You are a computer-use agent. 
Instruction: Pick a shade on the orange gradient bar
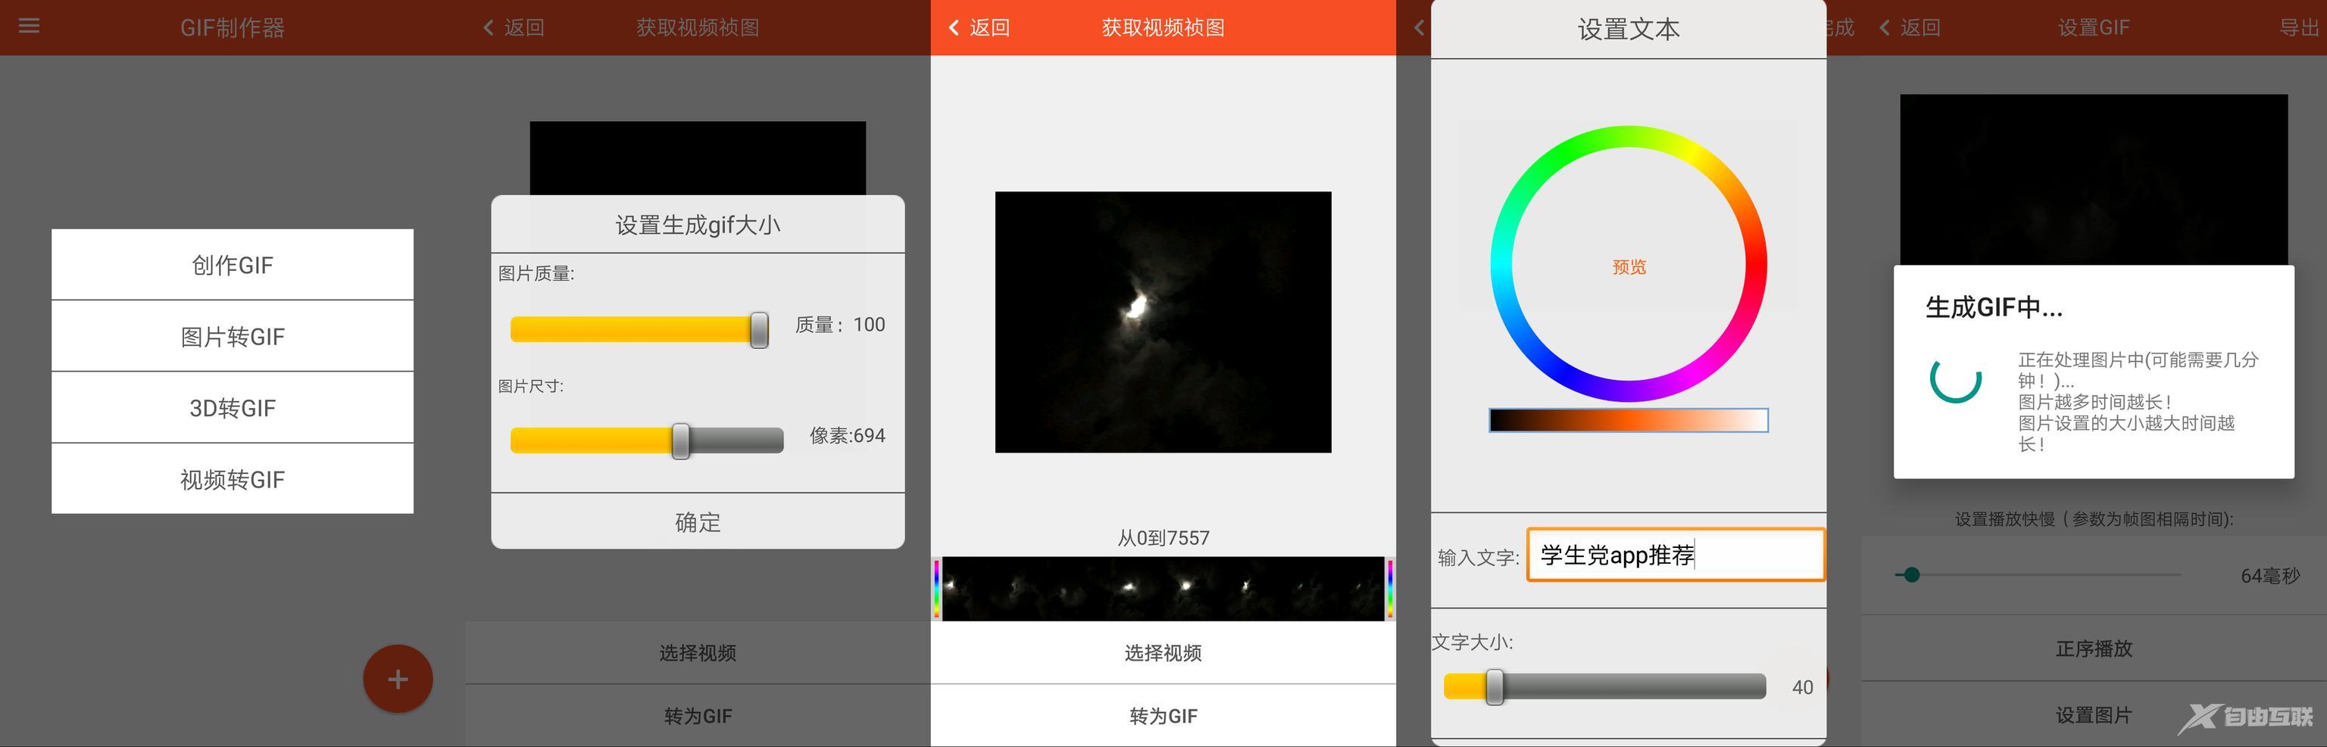1629,419
